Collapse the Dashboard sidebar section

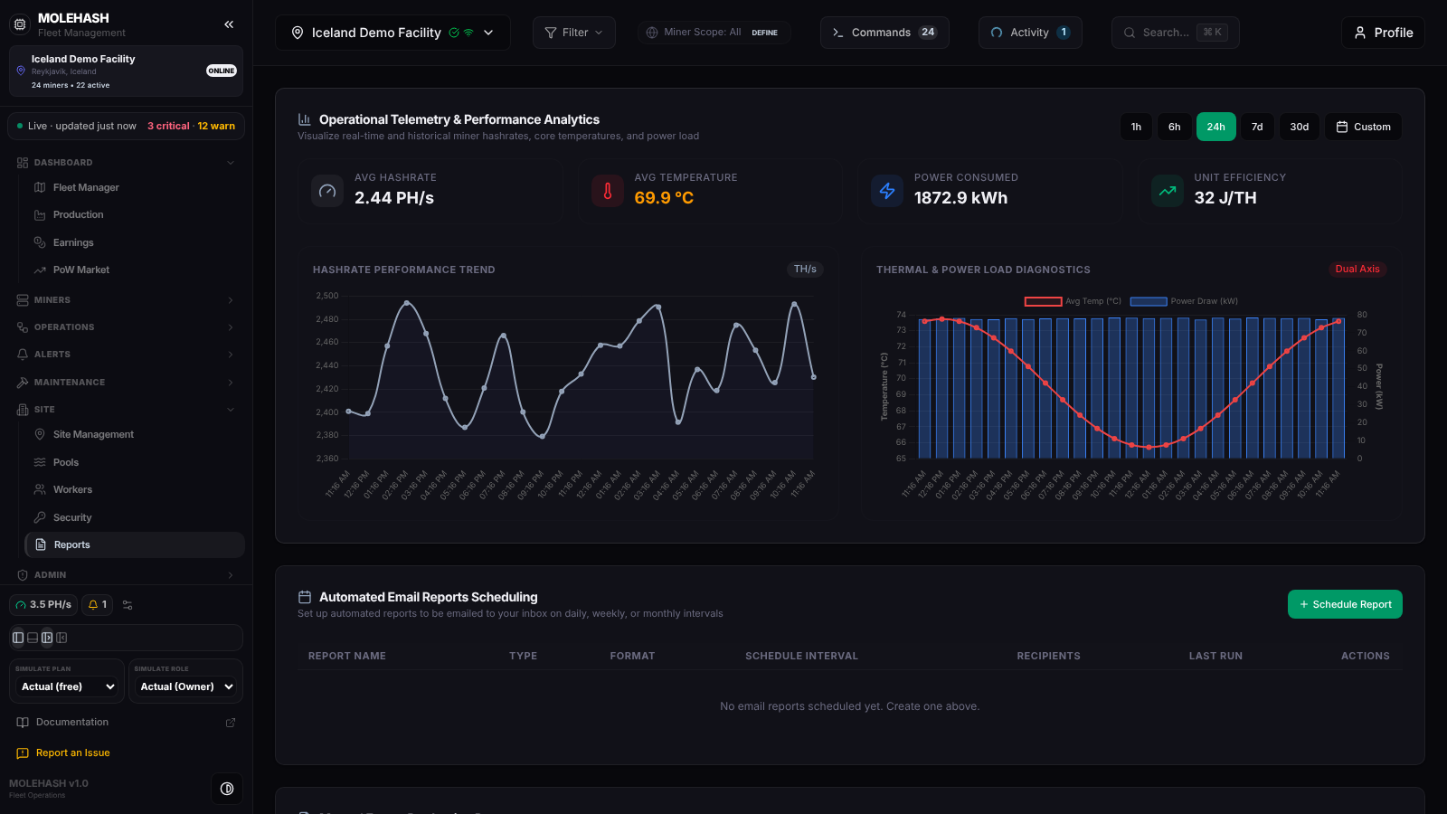pyautogui.click(x=126, y=163)
